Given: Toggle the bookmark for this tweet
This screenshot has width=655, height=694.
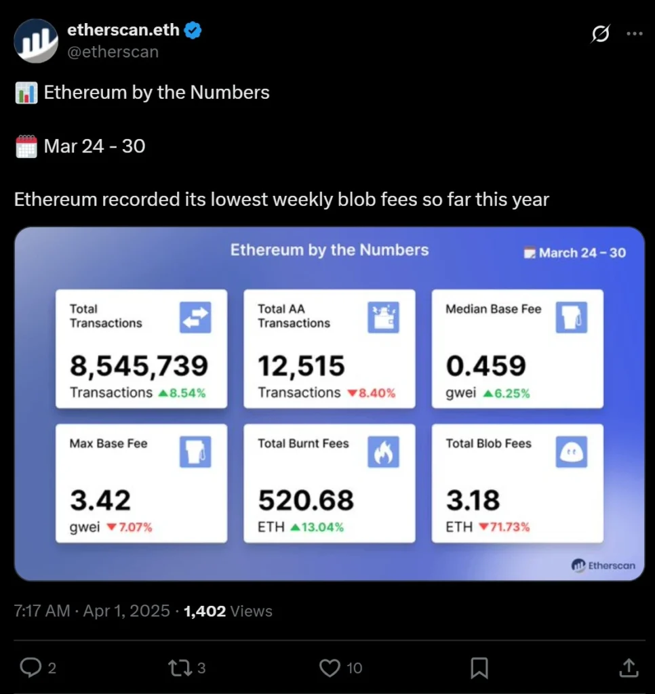Looking at the screenshot, I should point(479,668).
